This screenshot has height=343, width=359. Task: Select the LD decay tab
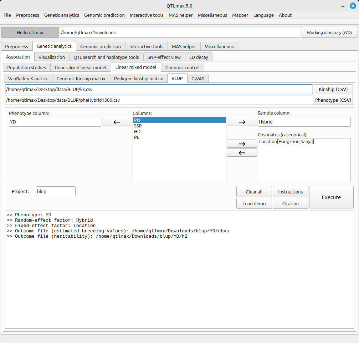199,57
